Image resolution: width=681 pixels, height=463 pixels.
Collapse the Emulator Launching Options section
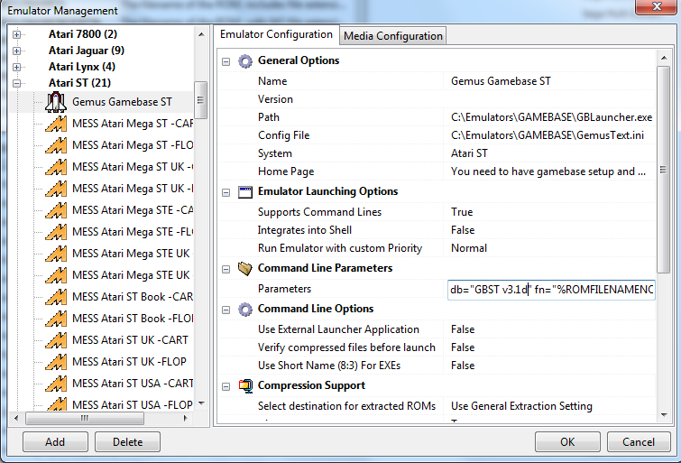click(x=225, y=192)
